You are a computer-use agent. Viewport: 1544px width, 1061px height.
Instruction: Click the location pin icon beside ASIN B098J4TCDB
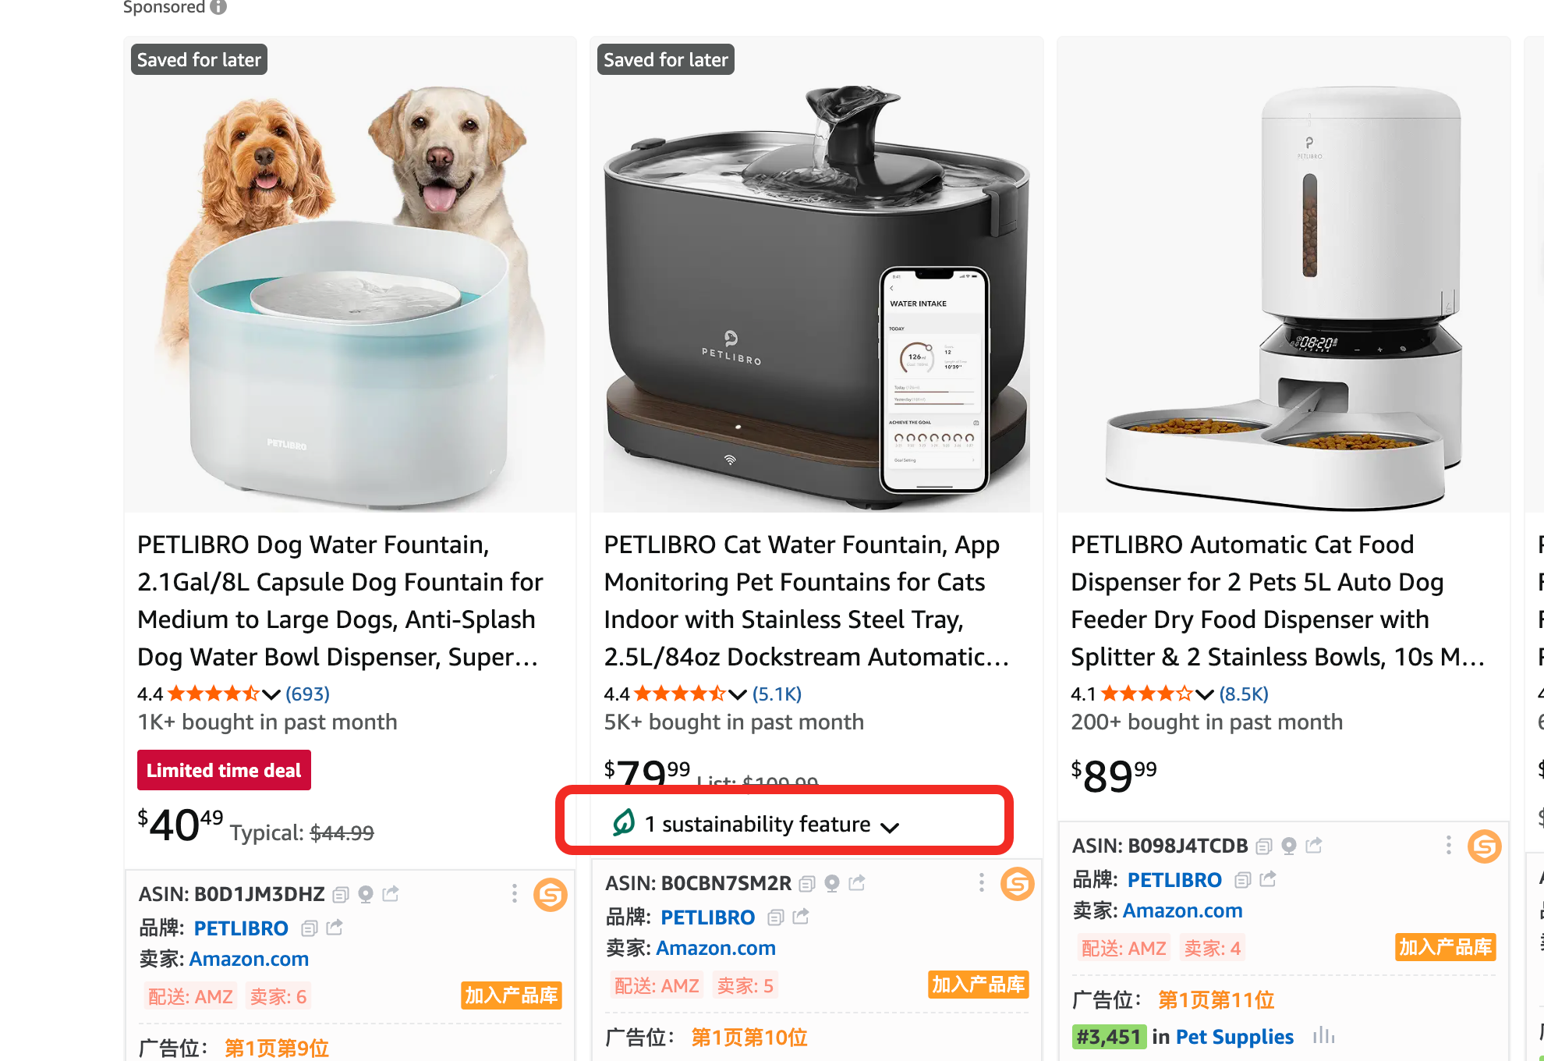(x=1289, y=846)
